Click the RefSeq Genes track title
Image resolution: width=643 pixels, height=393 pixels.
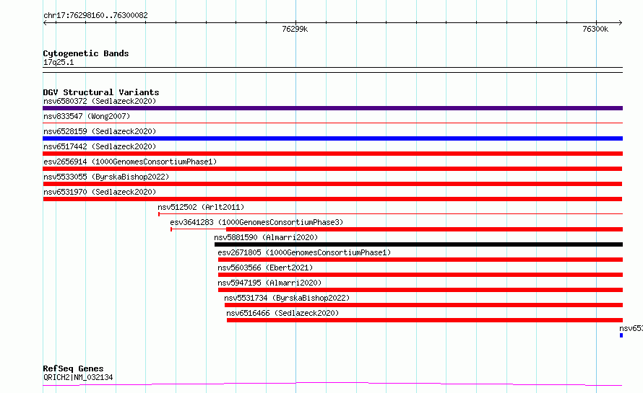pos(74,368)
